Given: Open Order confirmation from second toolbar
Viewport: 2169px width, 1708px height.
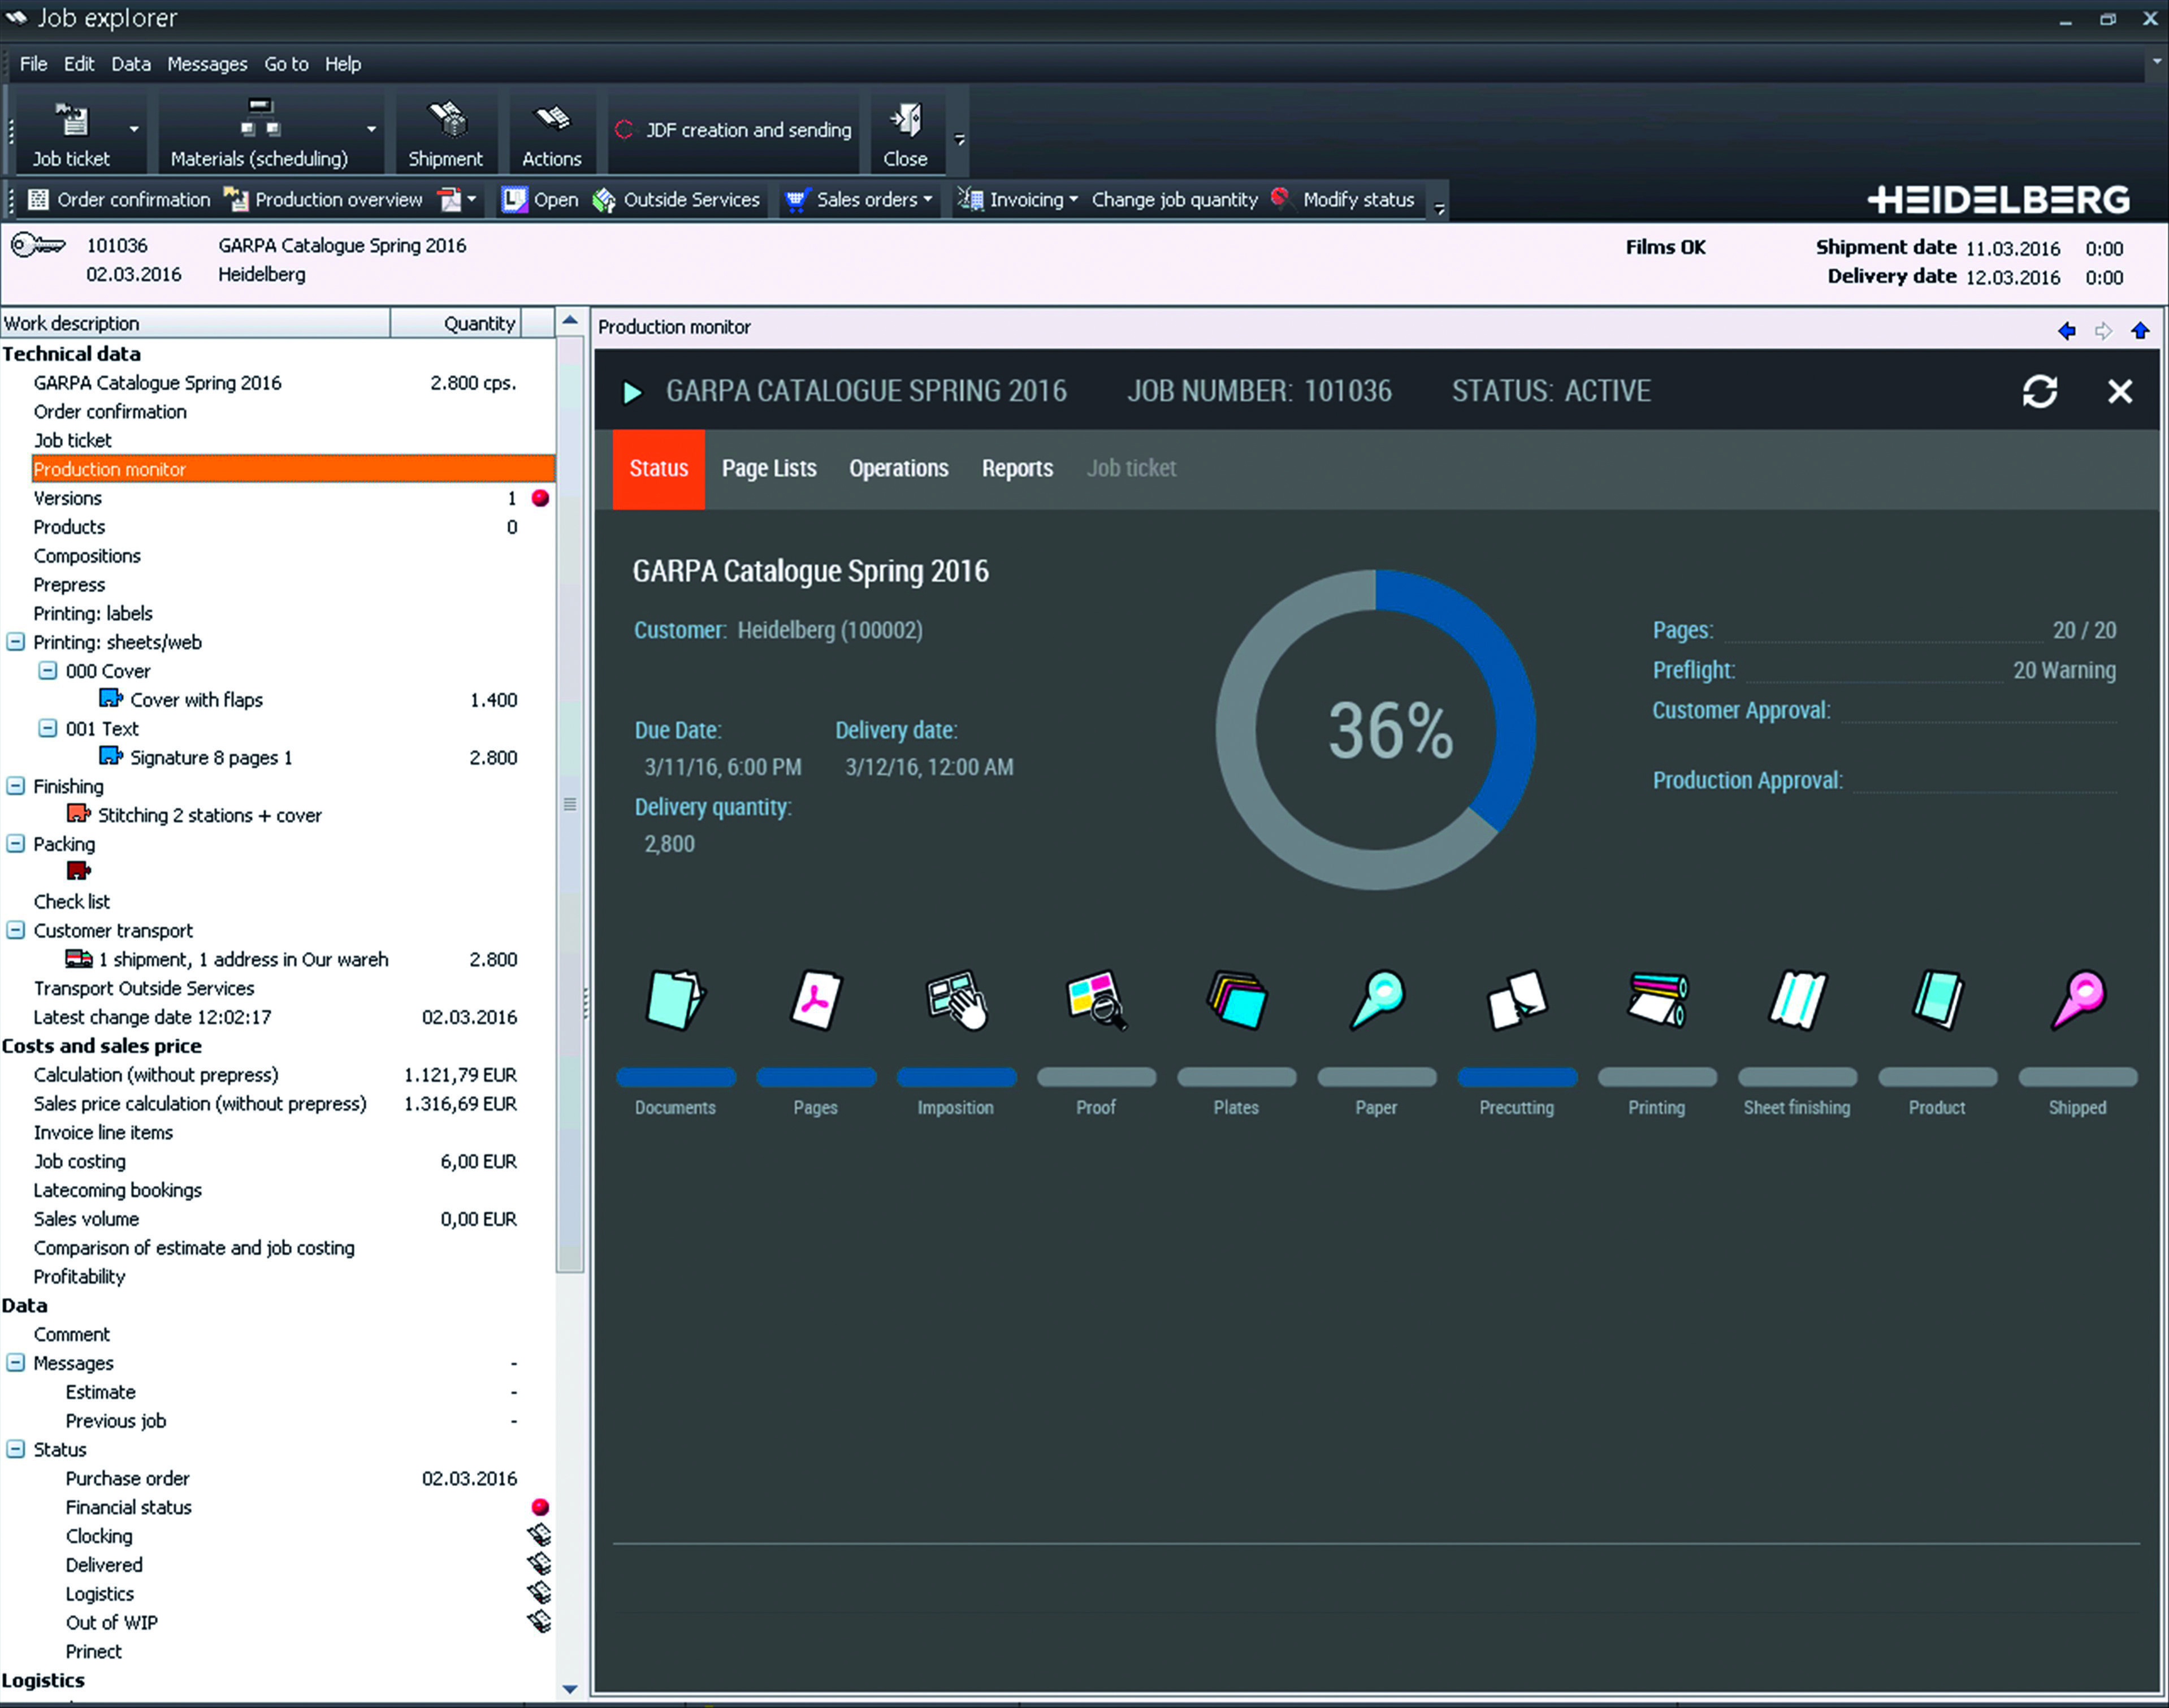Looking at the screenshot, I should point(119,200).
